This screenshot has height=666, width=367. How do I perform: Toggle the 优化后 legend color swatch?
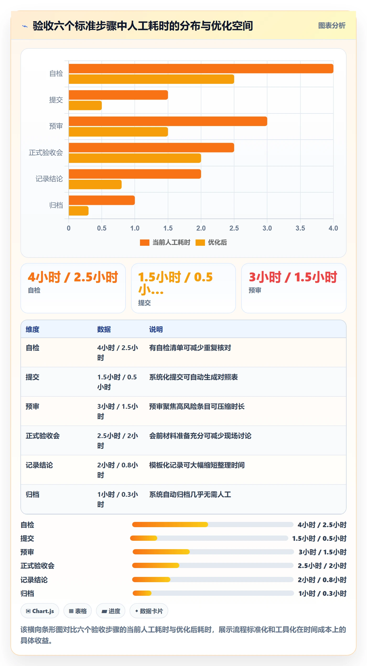coord(200,243)
